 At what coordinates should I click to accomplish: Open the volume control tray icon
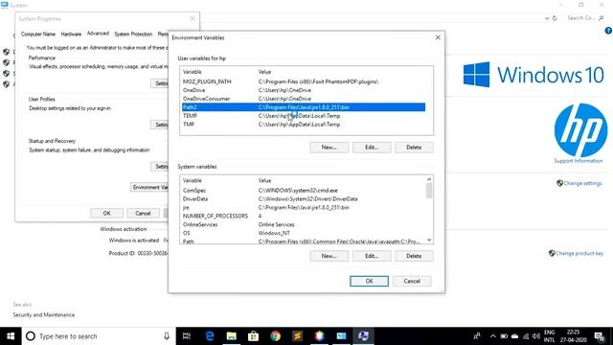(x=536, y=336)
